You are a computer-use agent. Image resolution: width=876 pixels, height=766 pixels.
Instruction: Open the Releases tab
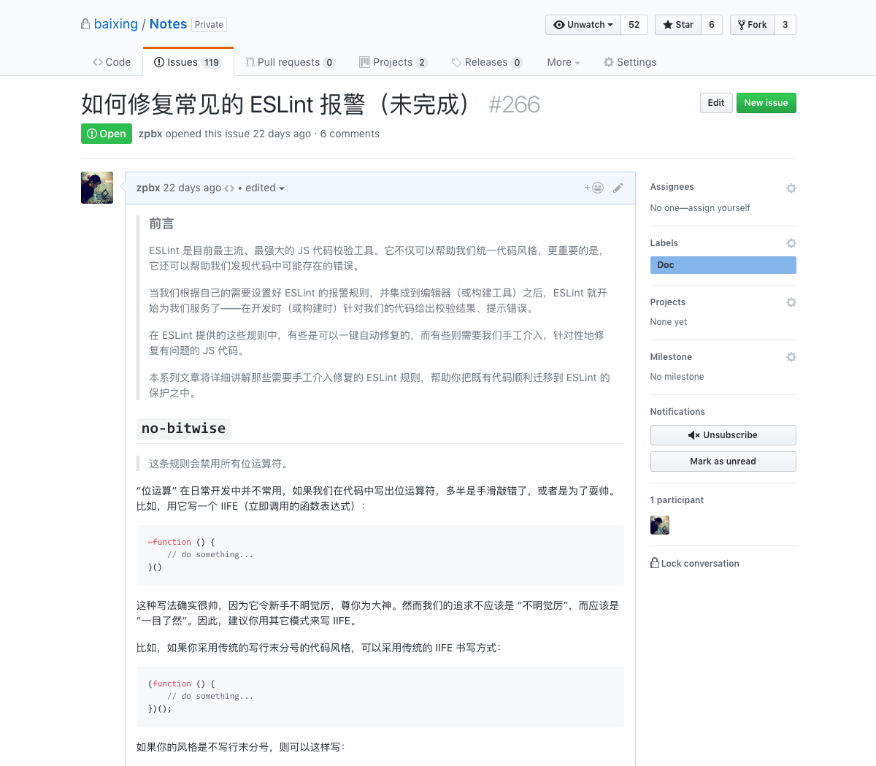click(487, 62)
